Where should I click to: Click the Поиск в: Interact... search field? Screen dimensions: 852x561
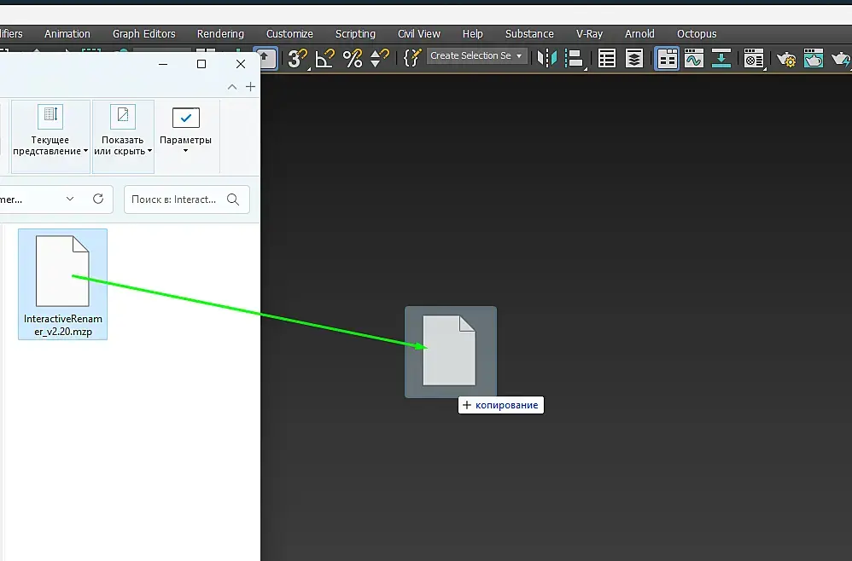click(187, 200)
